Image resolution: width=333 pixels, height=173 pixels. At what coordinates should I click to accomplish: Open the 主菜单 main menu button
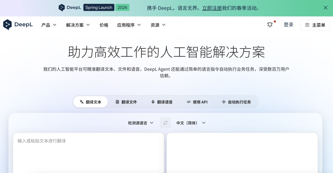(315, 25)
